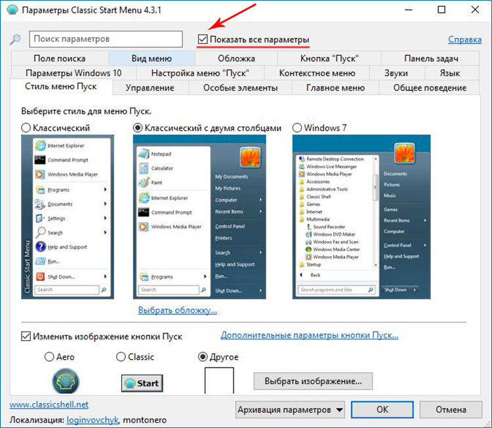Close the Classic Start Menu settings window
Viewport: 492px width, 428px height.
point(475,10)
